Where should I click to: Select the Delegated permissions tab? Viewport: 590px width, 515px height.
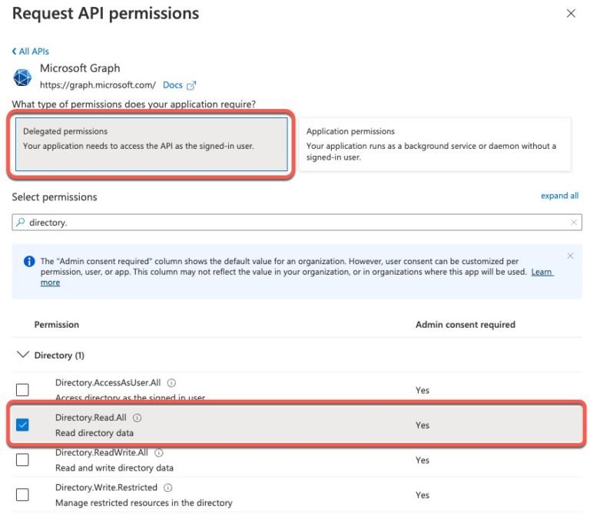click(x=151, y=144)
